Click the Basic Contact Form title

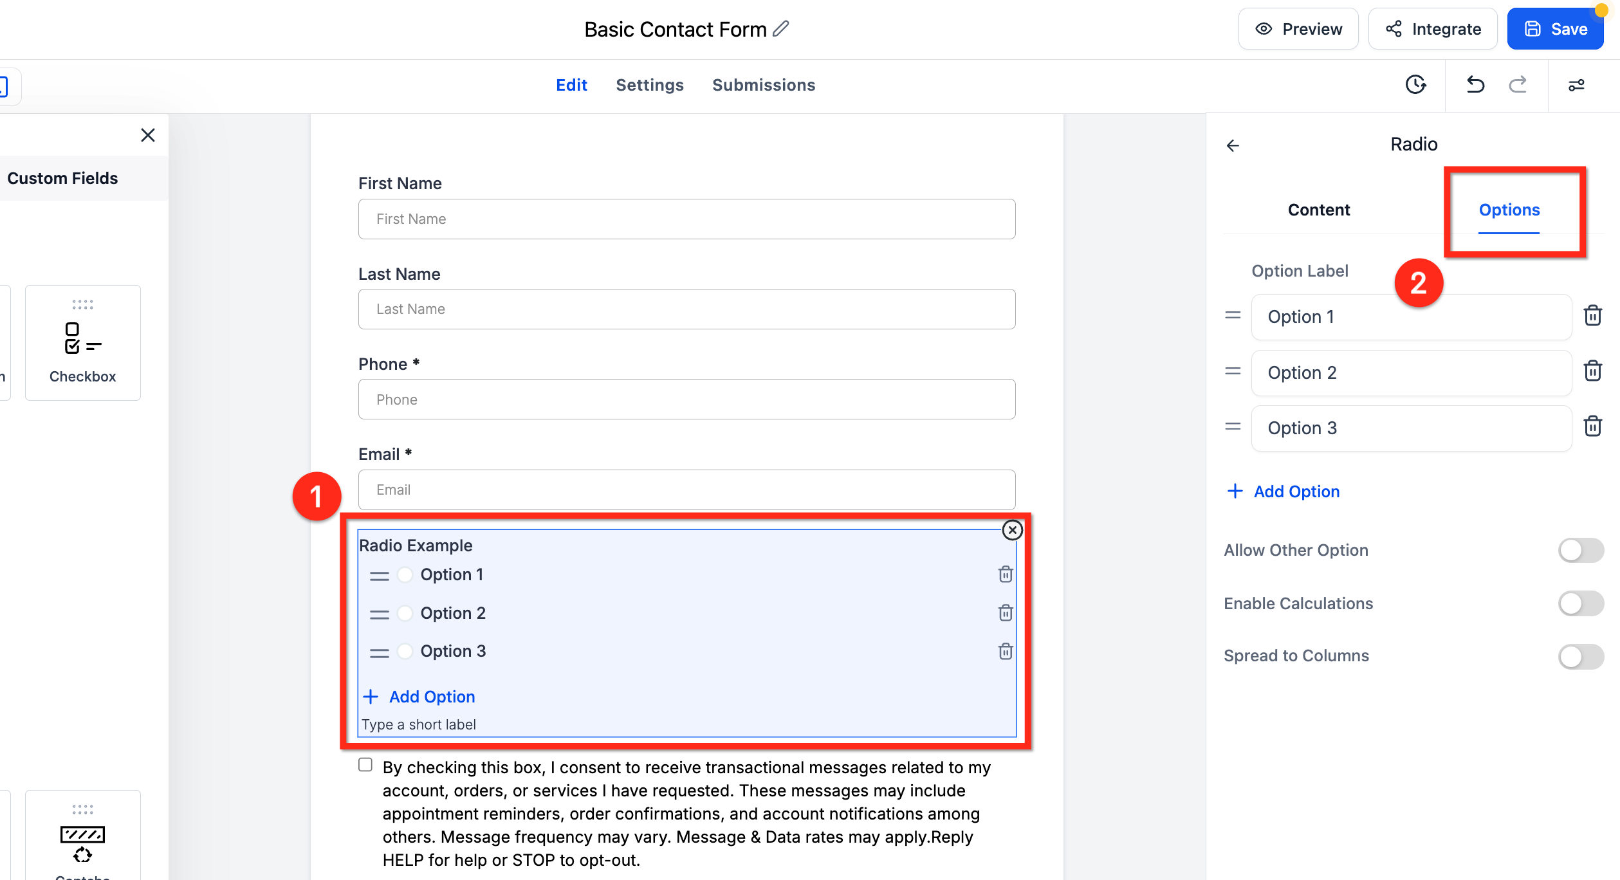point(676,29)
